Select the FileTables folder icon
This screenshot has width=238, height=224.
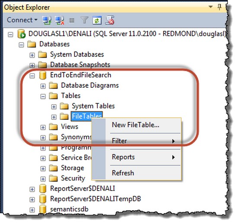pos(64,116)
